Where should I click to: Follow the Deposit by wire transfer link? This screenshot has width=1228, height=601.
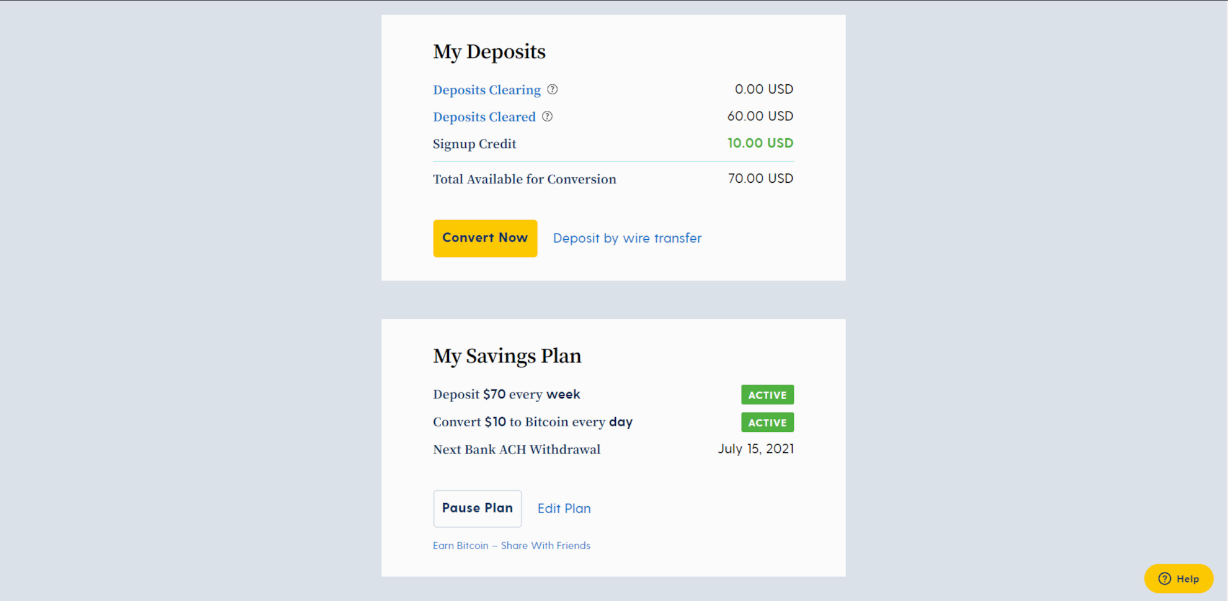click(x=627, y=239)
